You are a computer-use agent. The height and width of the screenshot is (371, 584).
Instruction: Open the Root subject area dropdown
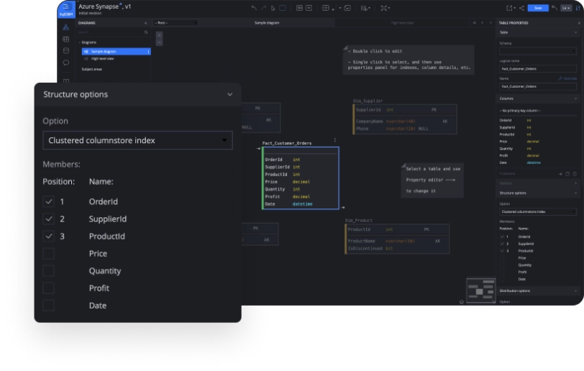tap(175, 23)
